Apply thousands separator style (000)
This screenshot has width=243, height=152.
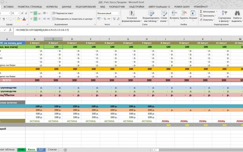click(109, 19)
